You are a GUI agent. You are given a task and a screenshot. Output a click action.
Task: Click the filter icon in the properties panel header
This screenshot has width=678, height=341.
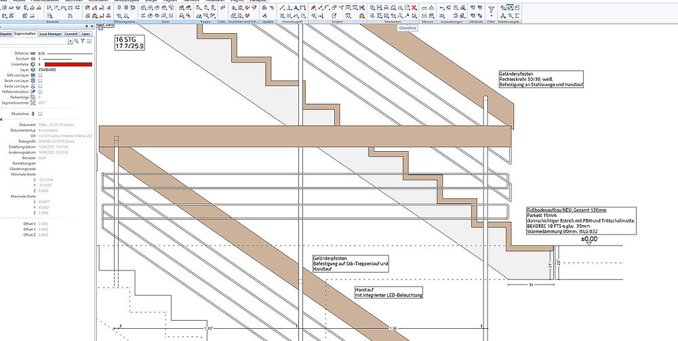(83, 41)
